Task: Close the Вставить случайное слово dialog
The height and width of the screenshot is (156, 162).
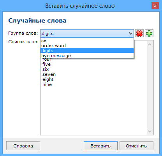Action: [155, 6]
